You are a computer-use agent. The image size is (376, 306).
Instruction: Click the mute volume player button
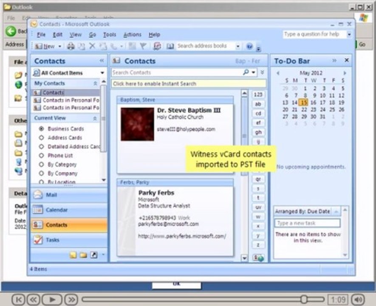pos(358,299)
